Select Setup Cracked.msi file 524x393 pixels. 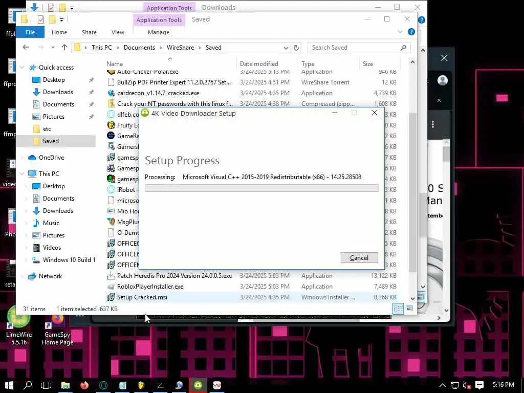click(142, 297)
